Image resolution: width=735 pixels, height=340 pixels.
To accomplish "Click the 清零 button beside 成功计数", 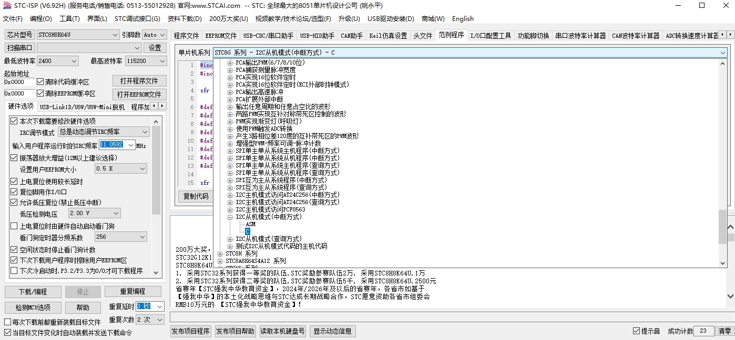I will pos(724,331).
